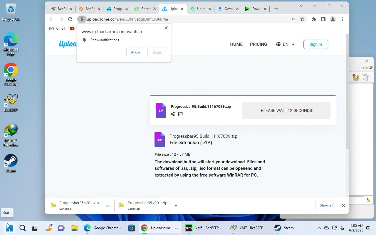376x235 pixels.
Task: Toggle the Chrome side panel
Action: pos(323,19)
